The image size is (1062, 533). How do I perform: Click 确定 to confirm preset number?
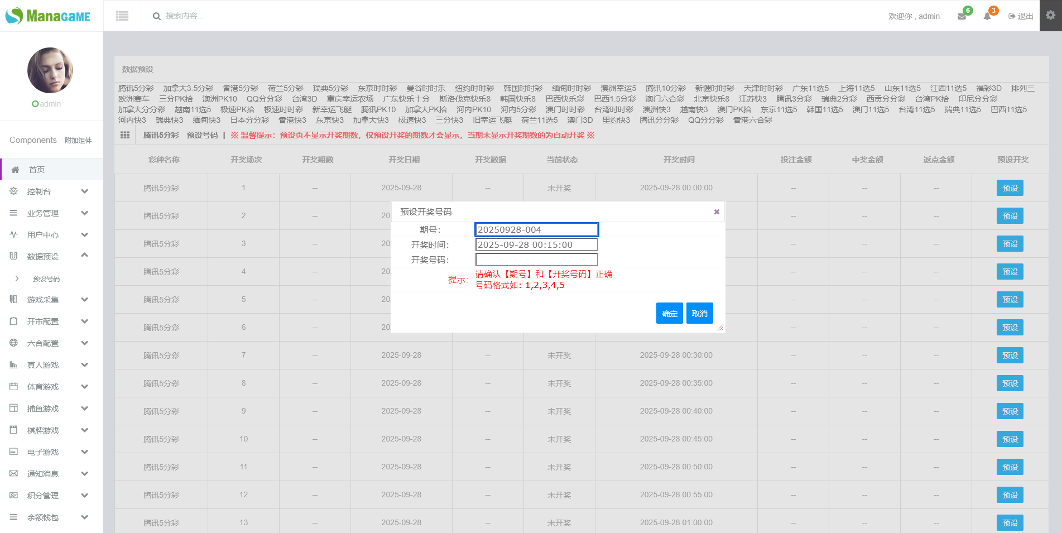669,314
